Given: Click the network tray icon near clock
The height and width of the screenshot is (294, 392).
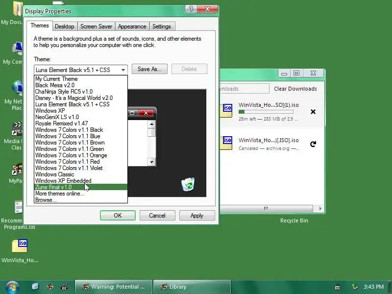Looking at the screenshot, I should 354,287.
